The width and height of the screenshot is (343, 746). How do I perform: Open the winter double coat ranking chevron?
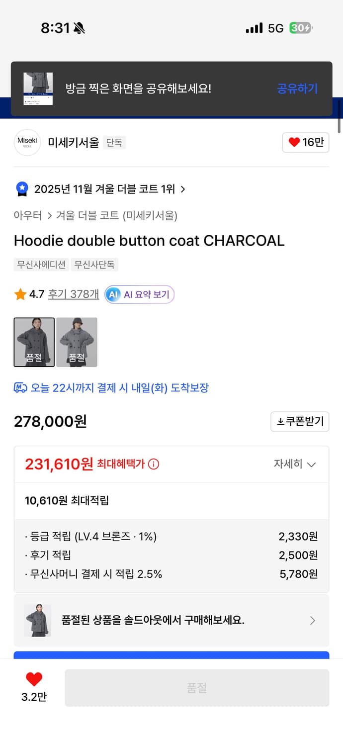click(x=183, y=189)
